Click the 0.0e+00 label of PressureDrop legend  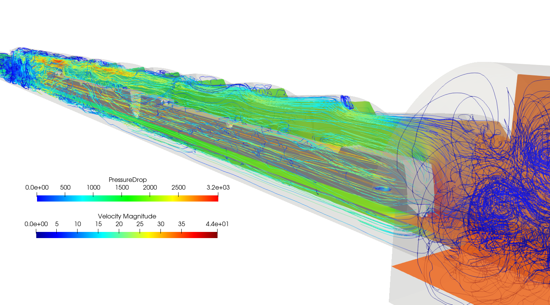pos(37,187)
